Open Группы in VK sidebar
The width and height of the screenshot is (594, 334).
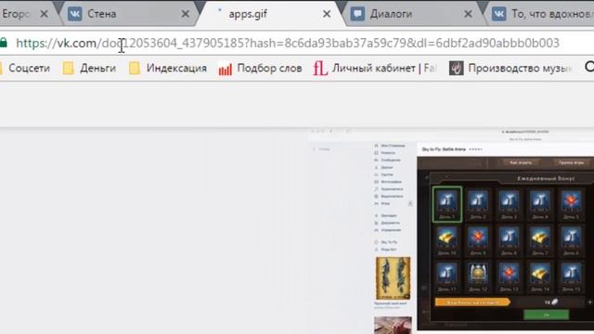pyautogui.click(x=383, y=174)
